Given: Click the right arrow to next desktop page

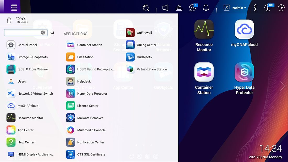Looking at the screenshot, I should click(x=283, y=86).
